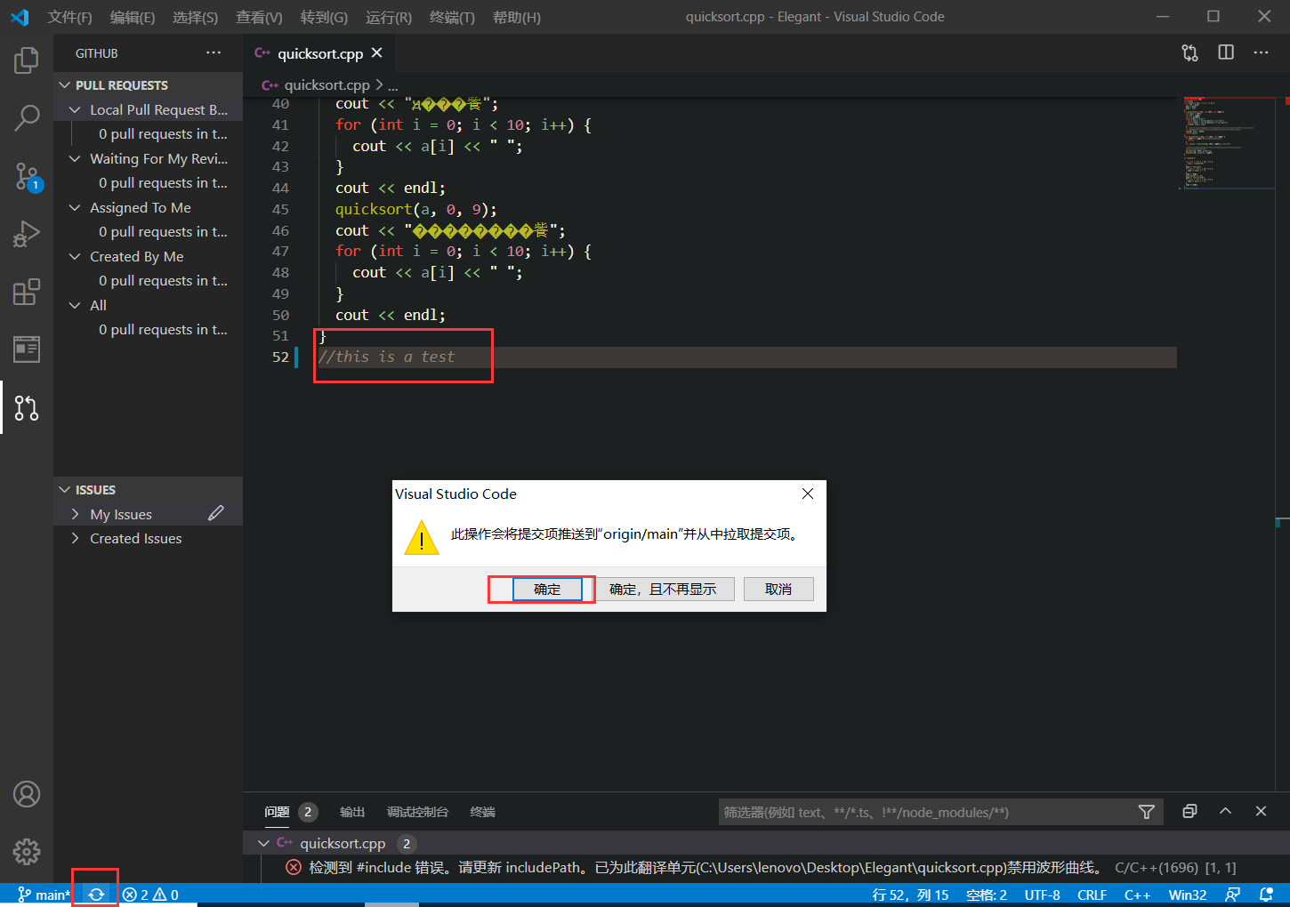This screenshot has height=907, width=1290.
Task: Open the errors and warnings count in the status bar
Action: (x=150, y=895)
